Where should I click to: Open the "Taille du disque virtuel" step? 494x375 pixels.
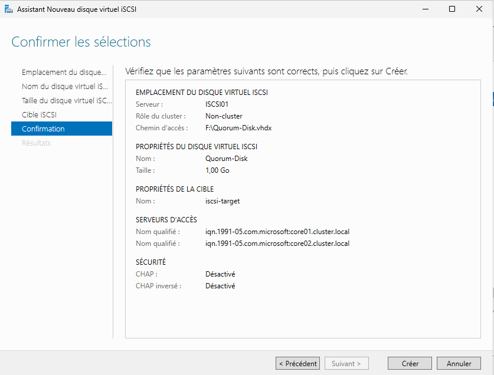coord(65,100)
